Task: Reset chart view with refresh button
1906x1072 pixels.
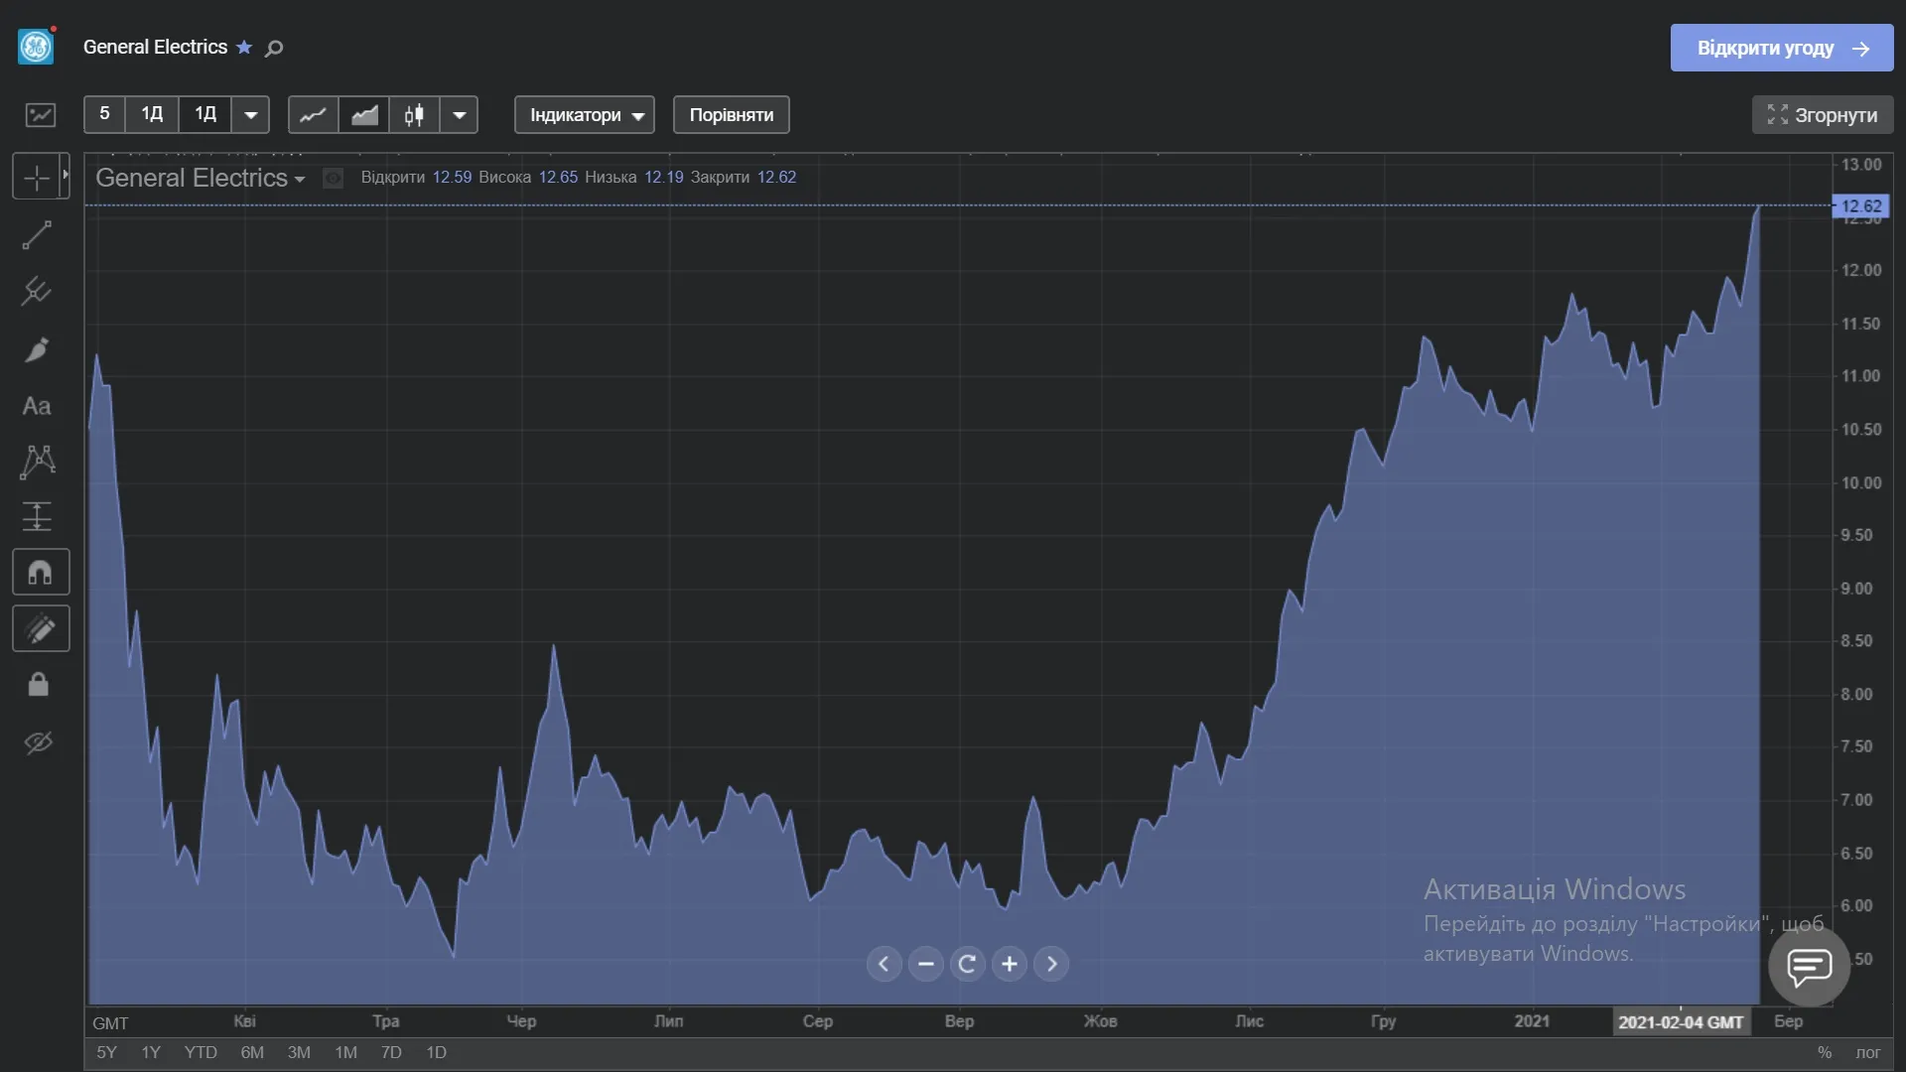Action: pos(968,964)
